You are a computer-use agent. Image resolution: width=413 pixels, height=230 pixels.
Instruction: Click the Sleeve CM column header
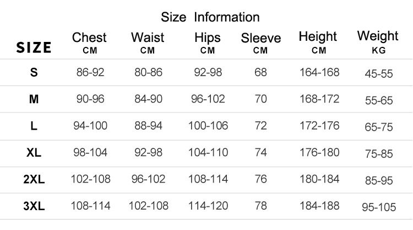[x=261, y=43]
